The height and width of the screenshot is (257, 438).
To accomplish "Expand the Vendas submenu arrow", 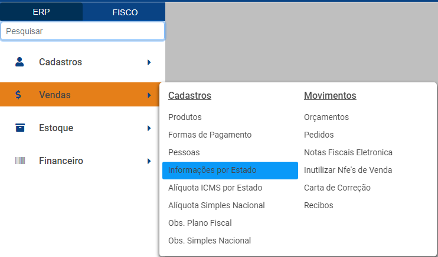I will point(150,95).
